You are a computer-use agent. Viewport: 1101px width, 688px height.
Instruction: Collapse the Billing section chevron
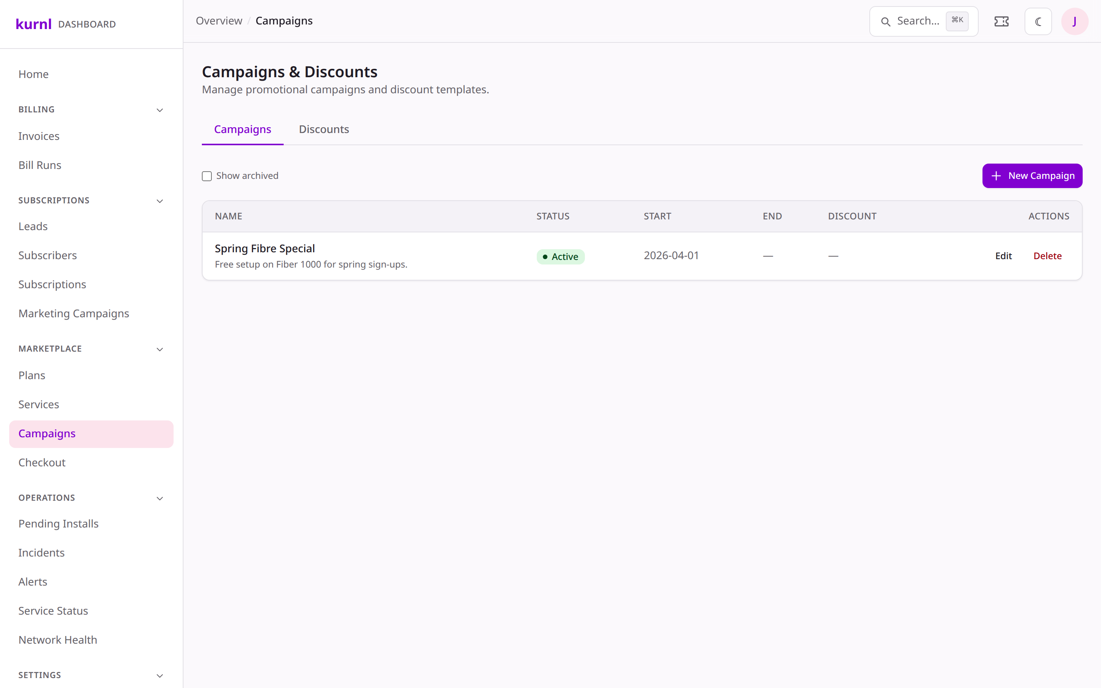[x=160, y=110]
